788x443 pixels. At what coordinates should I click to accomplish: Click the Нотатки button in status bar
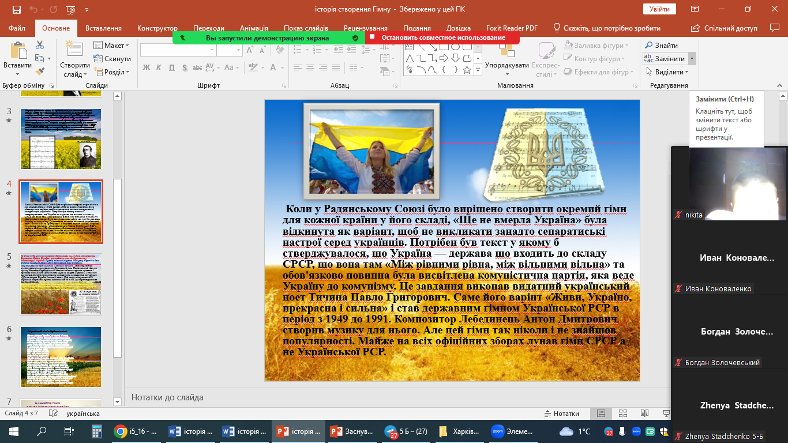click(561, 414)
